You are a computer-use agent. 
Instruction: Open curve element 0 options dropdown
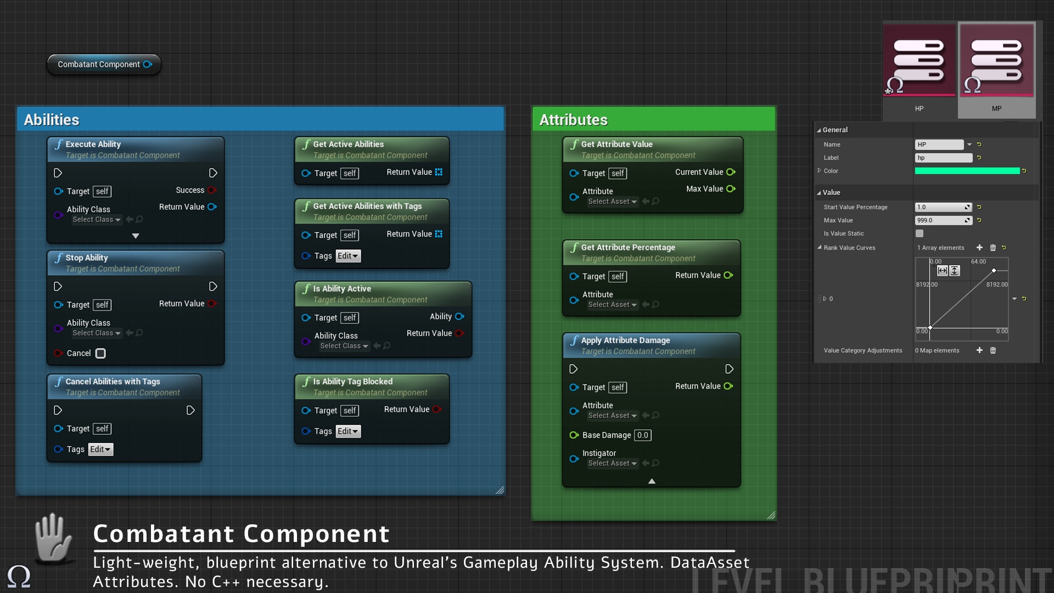1014,299
